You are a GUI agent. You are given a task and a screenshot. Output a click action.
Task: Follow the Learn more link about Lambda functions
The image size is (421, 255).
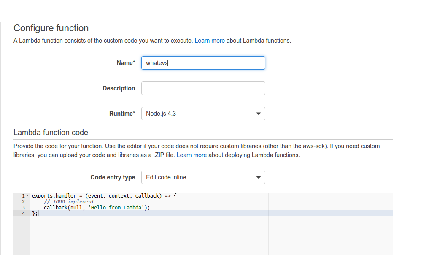[x=210, y=41]
